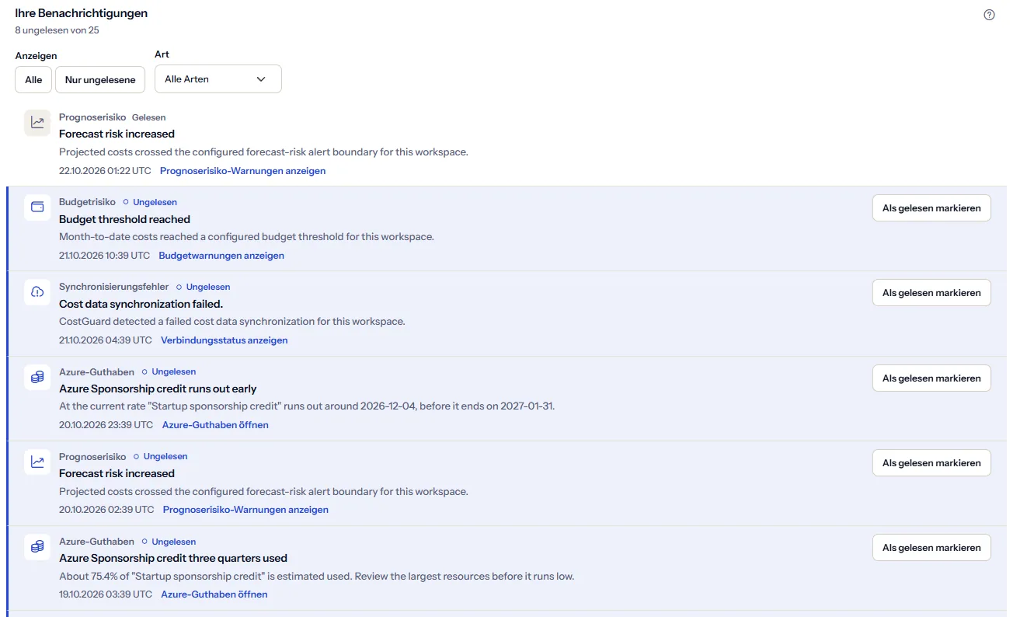1013x617 pixels.
Task: Click the Azure Sponsorship credit runs out early title
Action: [x=158, y=389]
